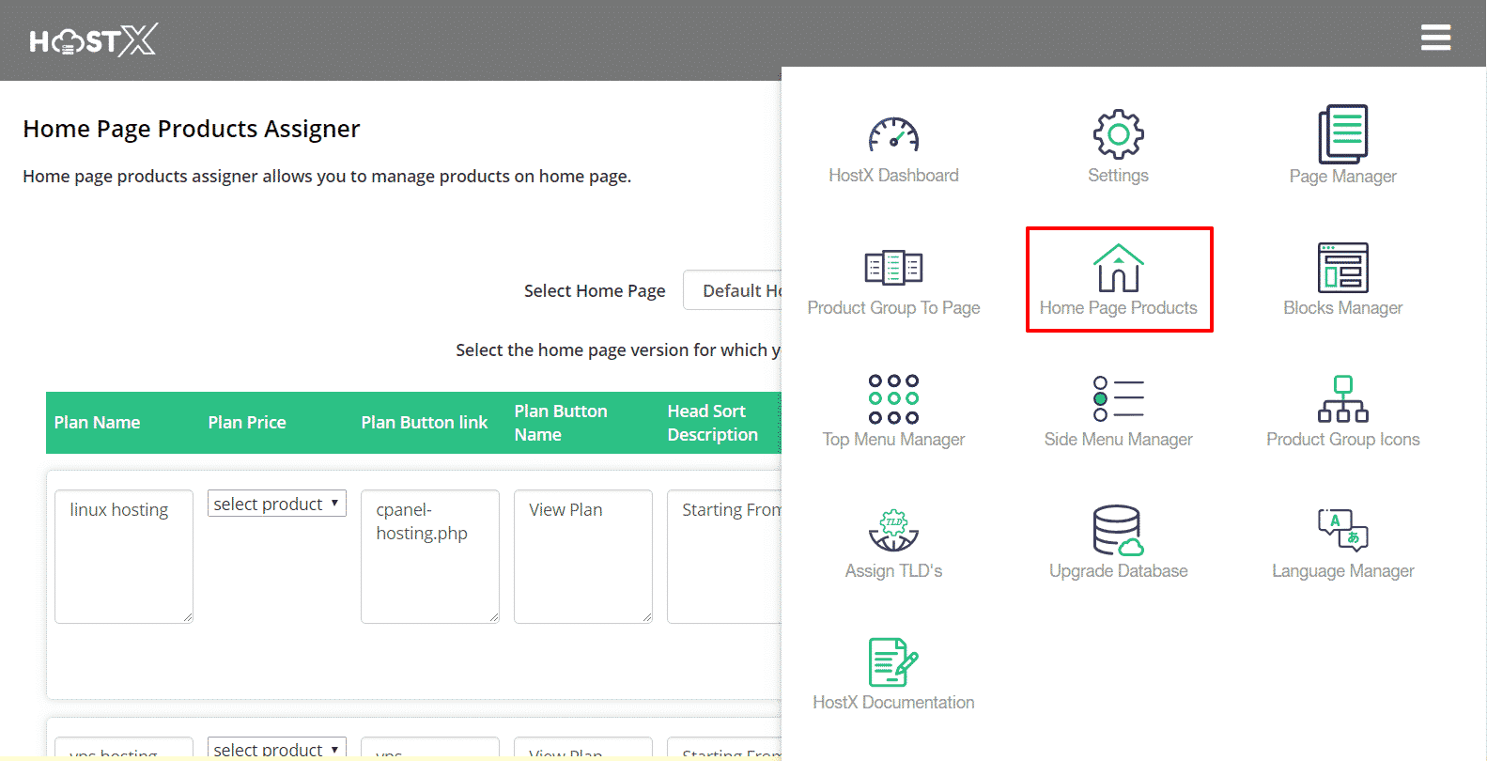Open the Blocks Manager icon
The image size is (1487, 761).
[x=1342, y=268]
